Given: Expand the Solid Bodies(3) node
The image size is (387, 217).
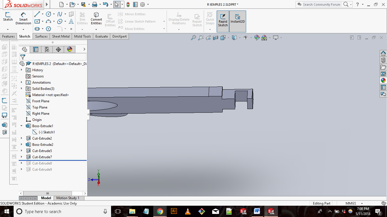Looking at the screenshot, I should (22, 89).
